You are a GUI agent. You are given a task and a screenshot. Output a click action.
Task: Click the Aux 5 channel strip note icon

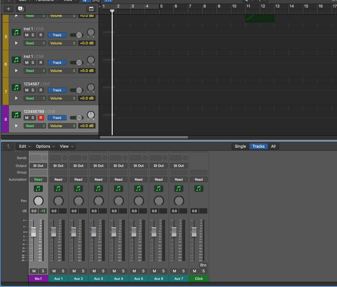(139, 188)
